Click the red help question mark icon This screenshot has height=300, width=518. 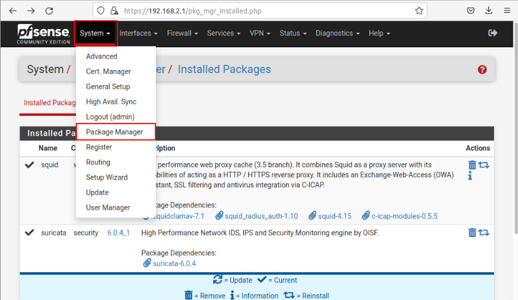[x=483, y=69]
